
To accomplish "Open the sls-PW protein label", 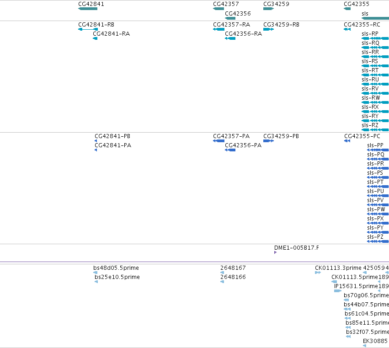I will click(x=376, y=209).
